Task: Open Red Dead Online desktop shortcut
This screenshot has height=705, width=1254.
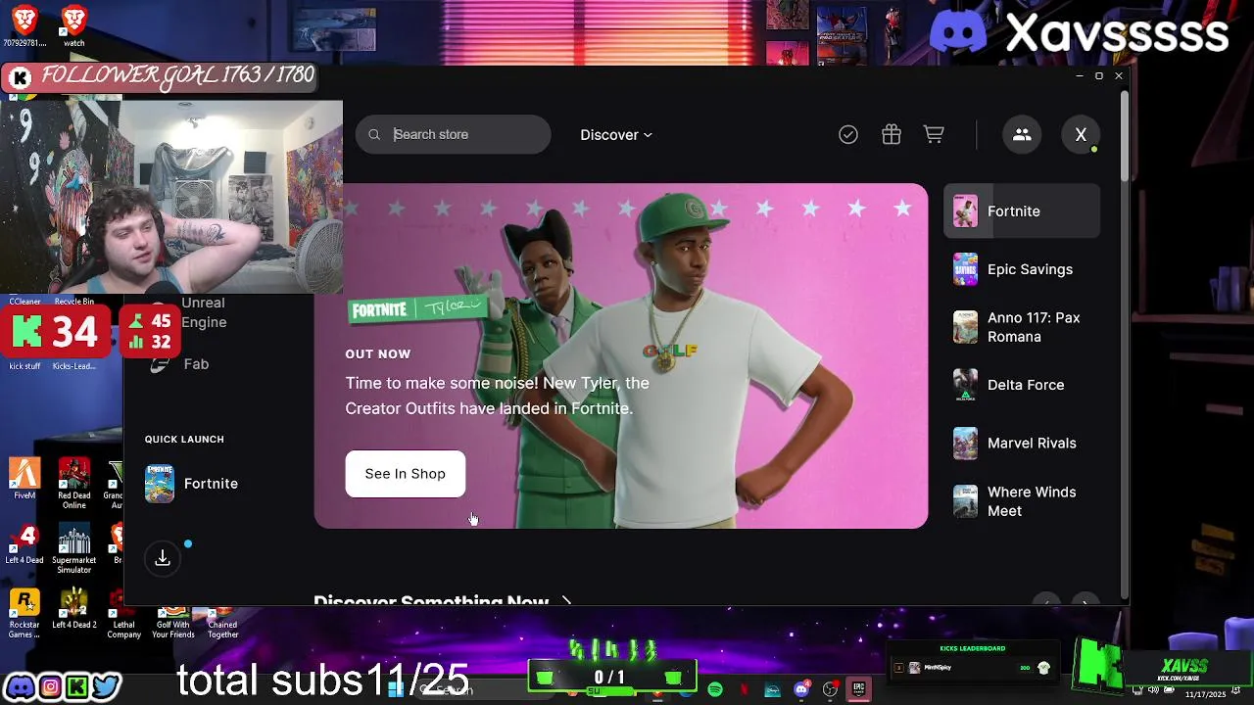Action: coord(74,482)
